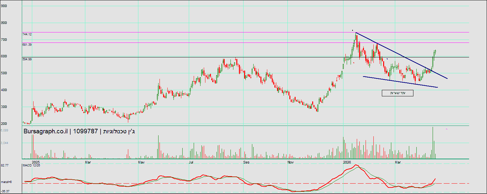
Task: Click the tallest volume bar at far right
Action: (x=433, y=143)
